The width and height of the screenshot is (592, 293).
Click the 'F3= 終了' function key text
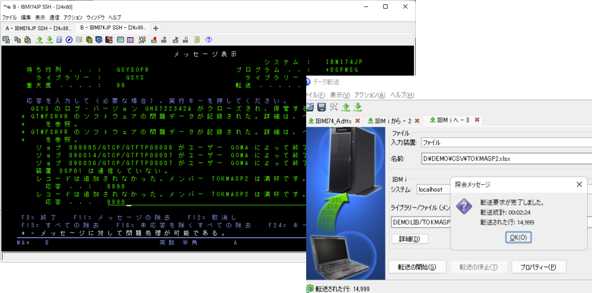tap(39, 218)
